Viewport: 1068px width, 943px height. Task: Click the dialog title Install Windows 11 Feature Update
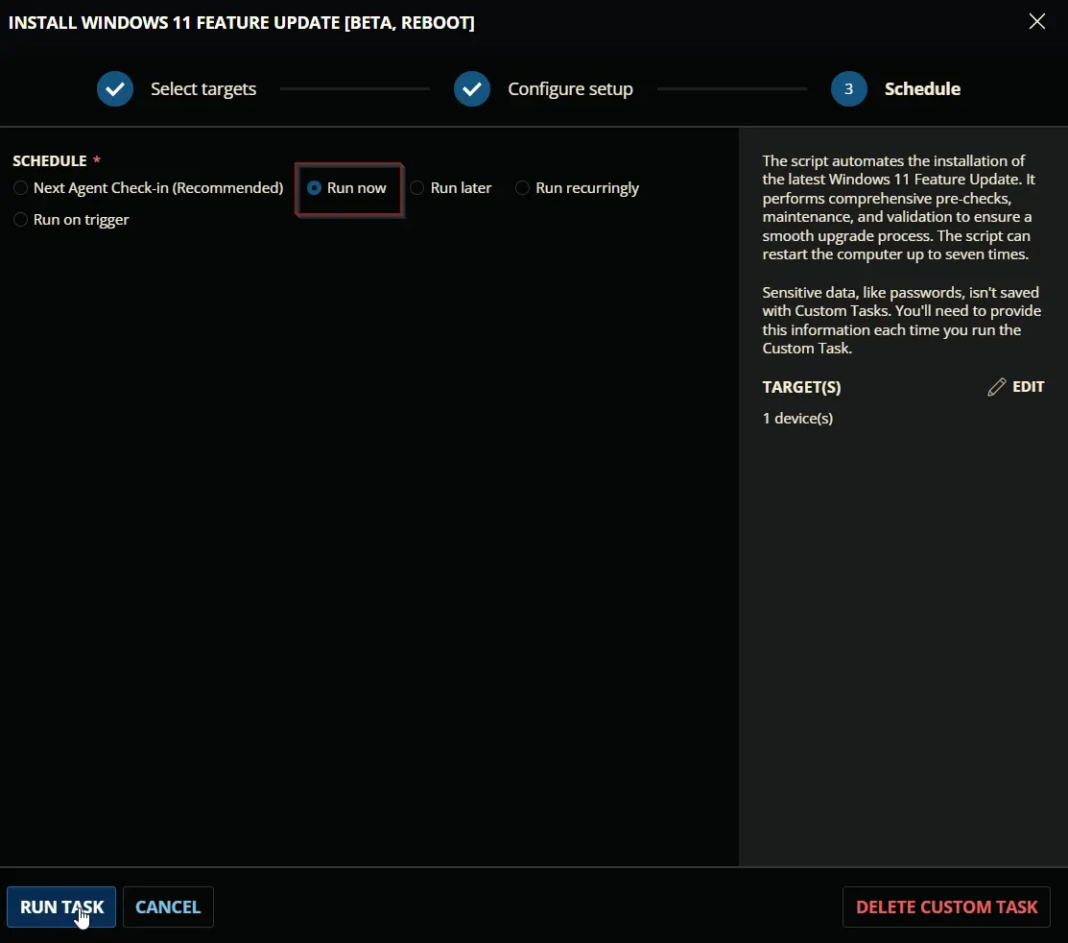tap(241, 22)
